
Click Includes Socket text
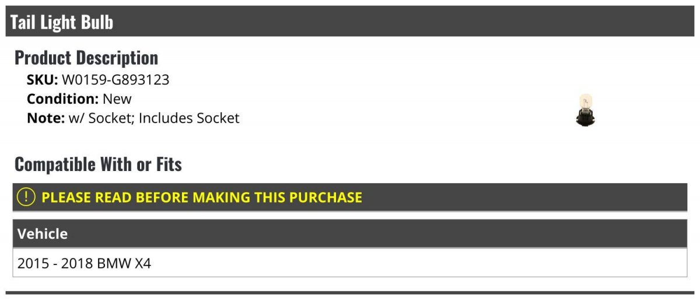(189, 118)
